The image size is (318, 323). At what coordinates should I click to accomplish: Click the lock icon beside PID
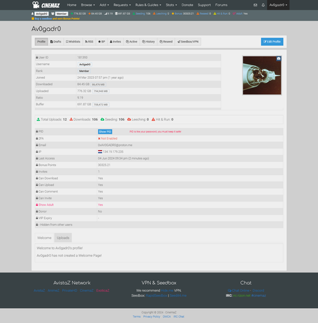[x=37, y=131]
